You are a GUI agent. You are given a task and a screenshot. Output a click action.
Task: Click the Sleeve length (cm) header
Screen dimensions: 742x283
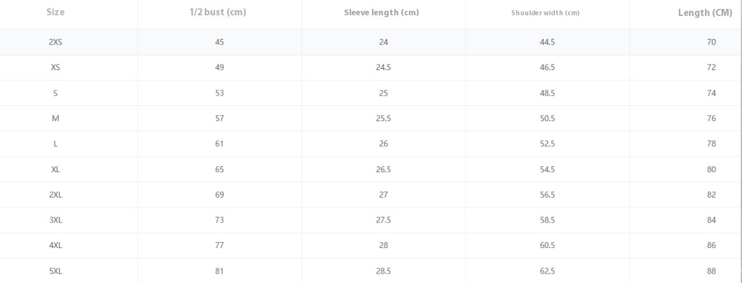382,13
